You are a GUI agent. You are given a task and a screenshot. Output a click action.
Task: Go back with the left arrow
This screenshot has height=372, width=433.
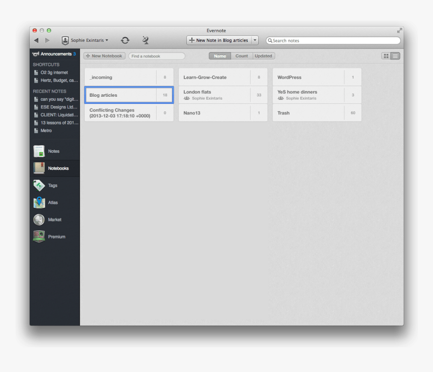36,40
